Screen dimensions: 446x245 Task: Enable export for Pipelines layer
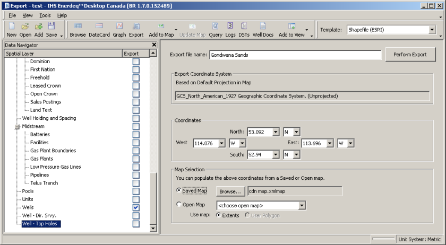point(136,175)
